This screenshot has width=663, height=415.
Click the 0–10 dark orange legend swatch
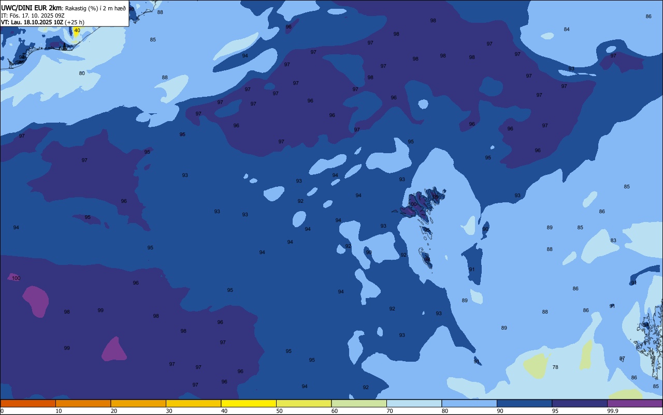[28, 403]
